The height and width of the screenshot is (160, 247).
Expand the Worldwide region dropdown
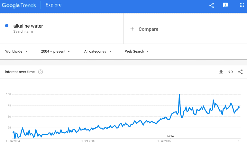click(16, 51)
